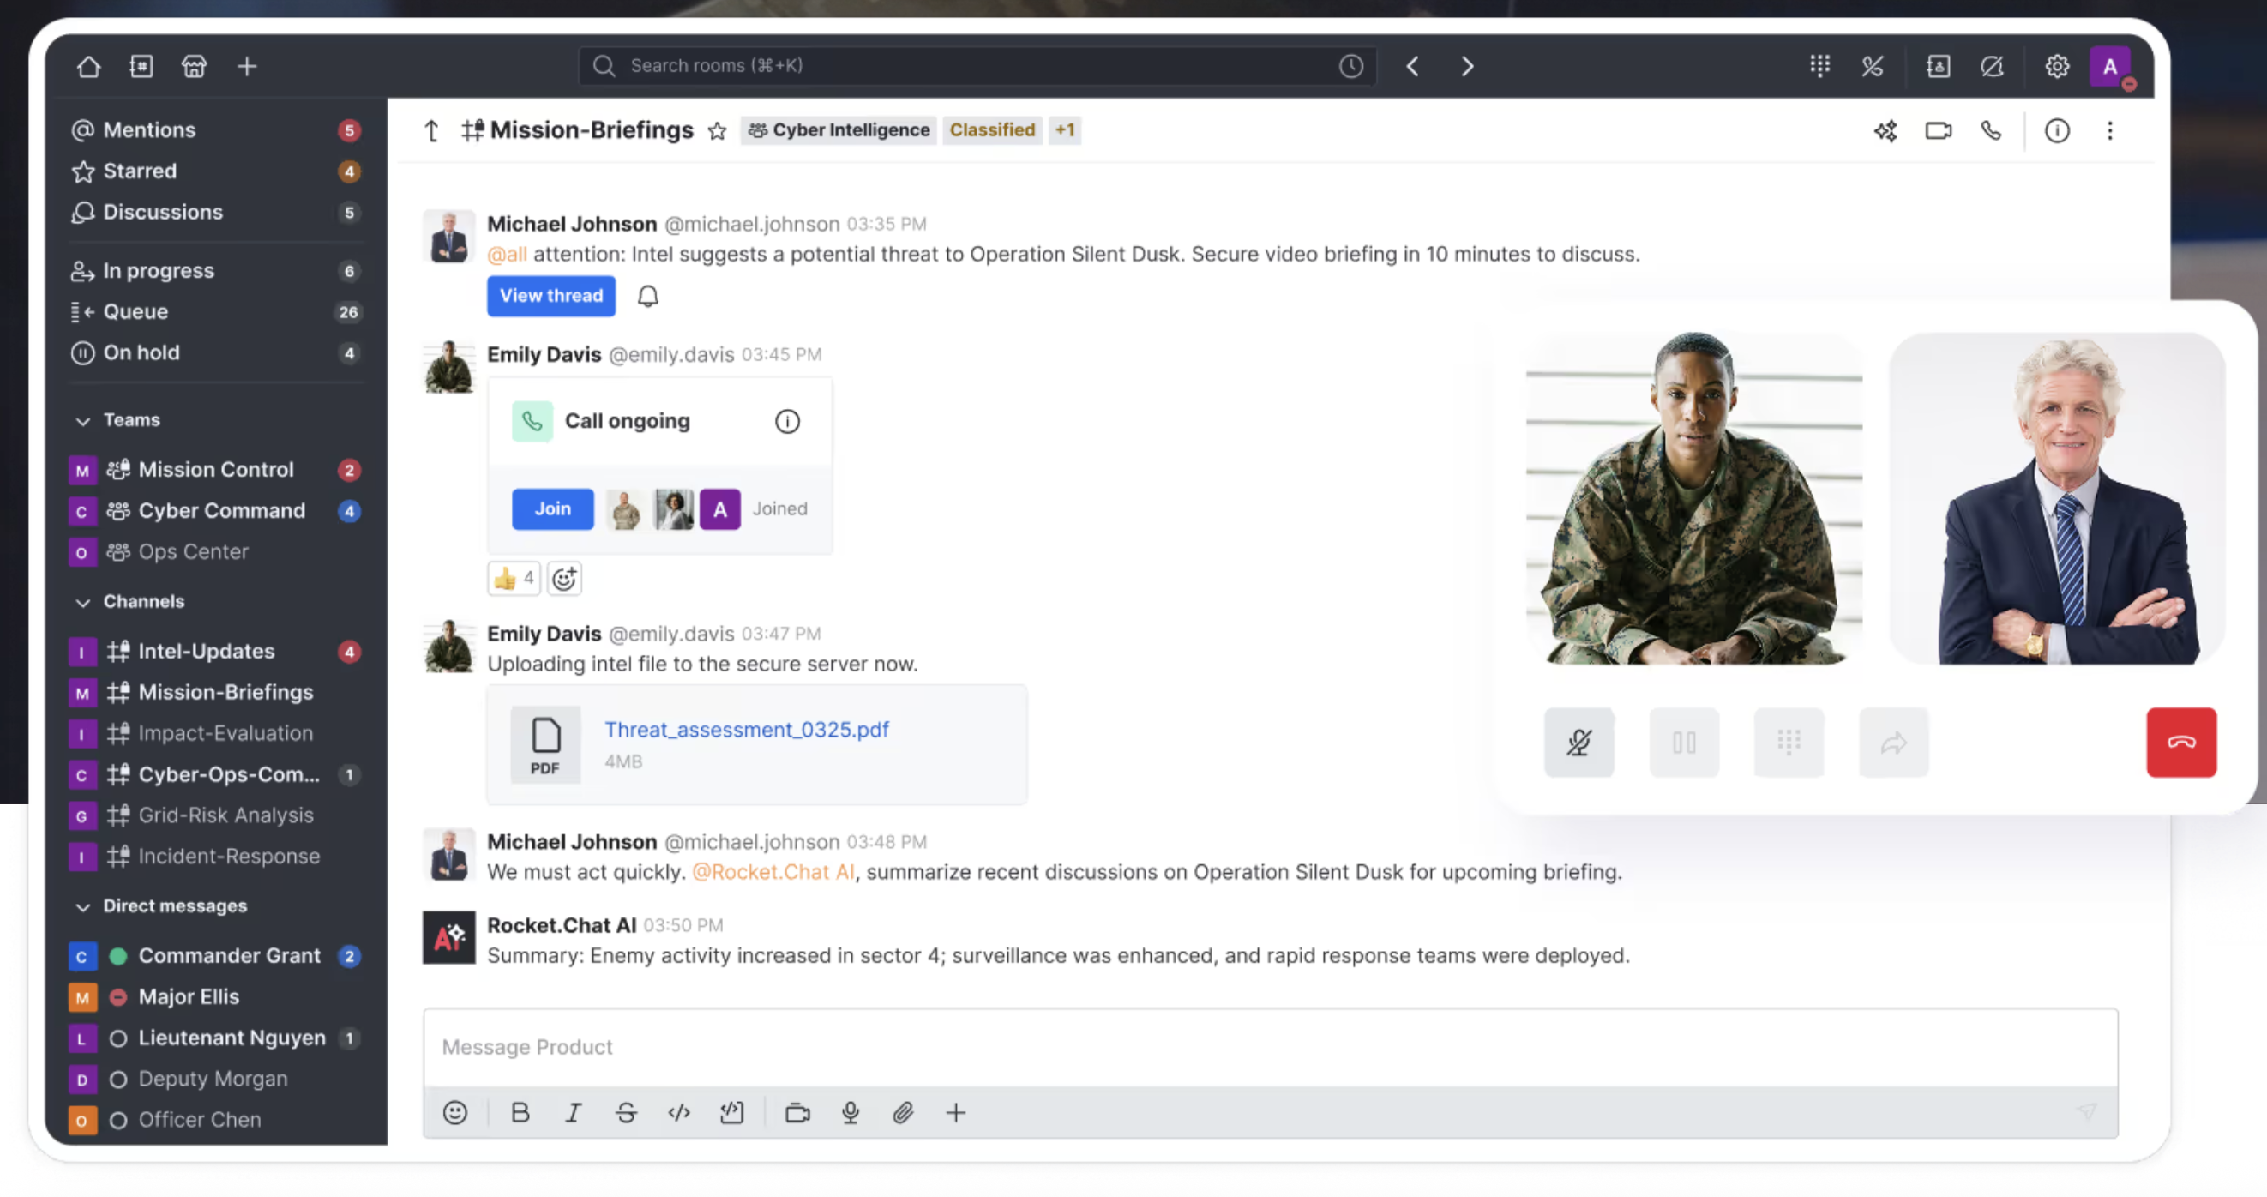Open the Mission Control team

[215, 470]
